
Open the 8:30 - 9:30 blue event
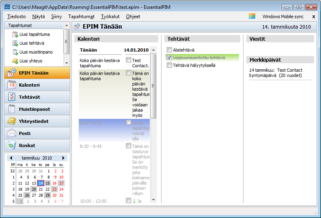(114, 130)
